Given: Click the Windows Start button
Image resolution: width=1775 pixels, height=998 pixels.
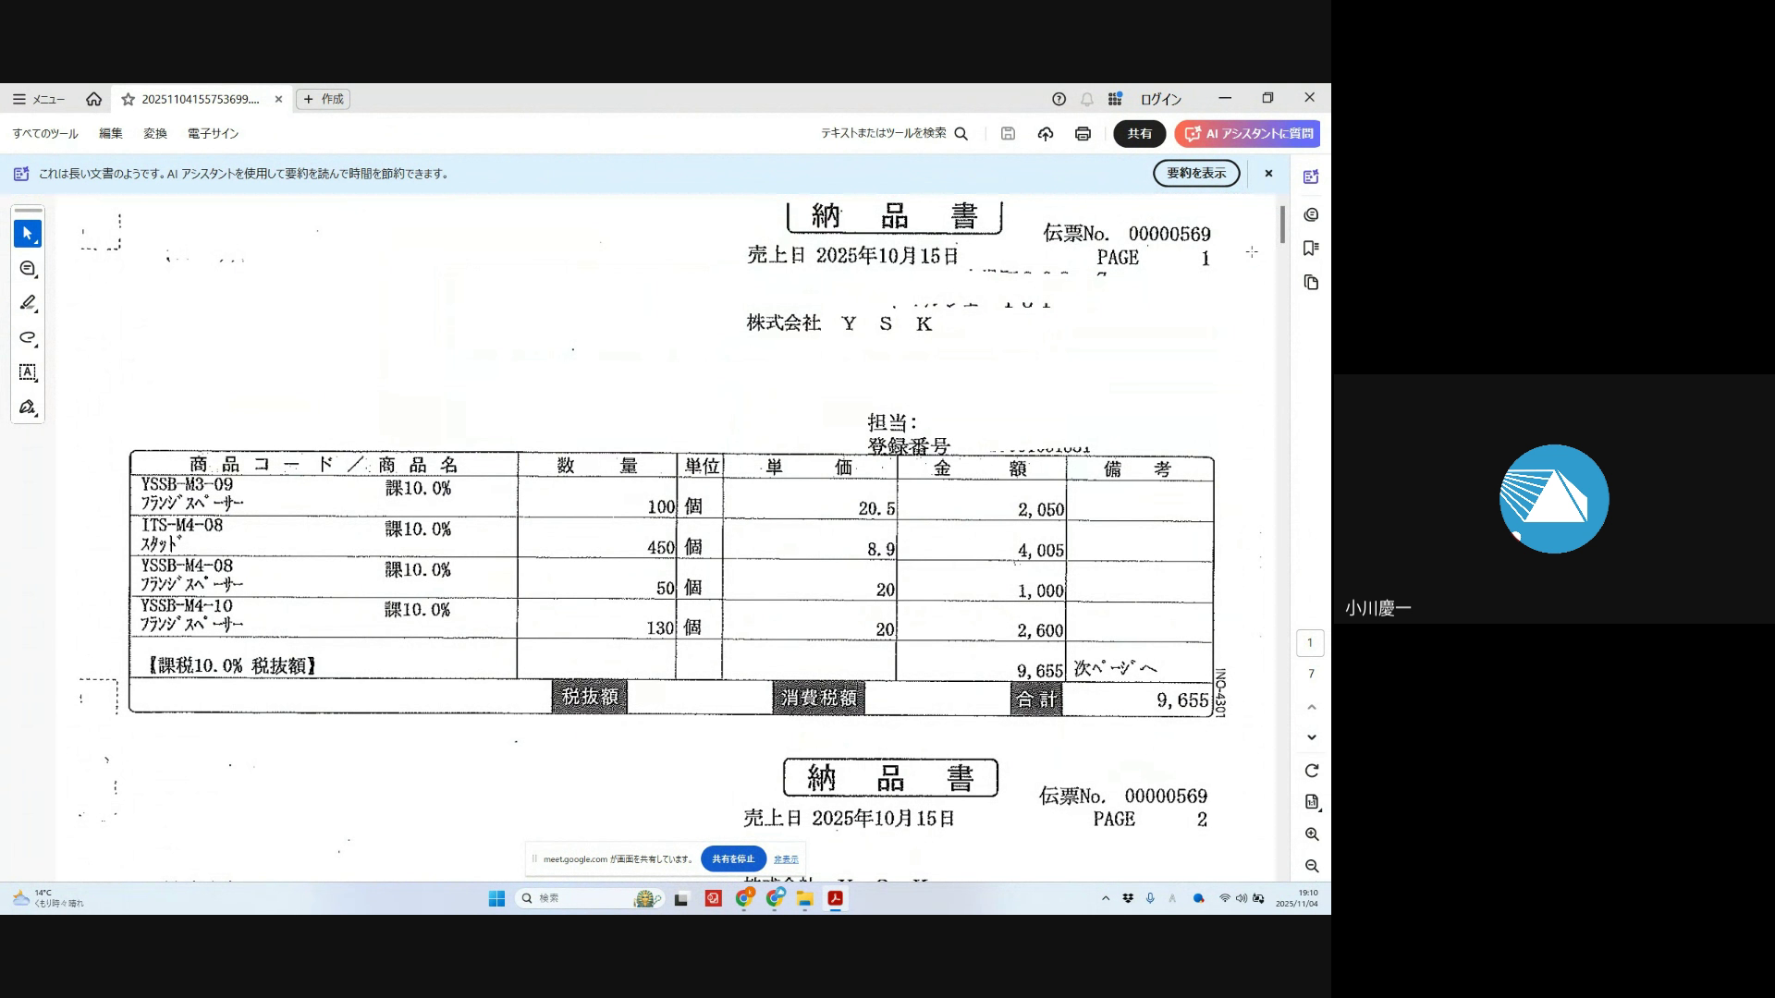Looking at the screenshot, I should click(x=496, y=898).
